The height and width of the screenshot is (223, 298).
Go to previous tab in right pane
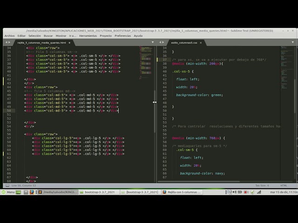(x=160, y=42)
